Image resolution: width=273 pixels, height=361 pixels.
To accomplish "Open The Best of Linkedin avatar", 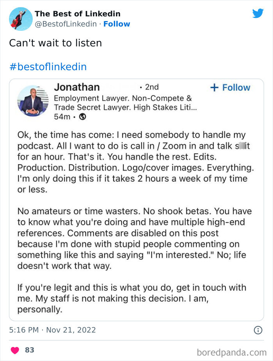I will pos(20,18).
